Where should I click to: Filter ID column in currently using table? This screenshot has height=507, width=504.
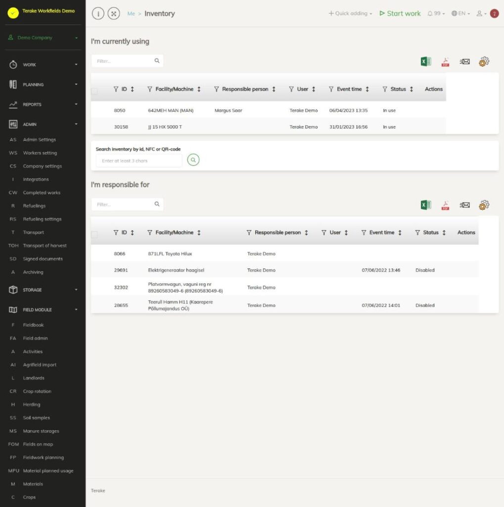[116, 89]
